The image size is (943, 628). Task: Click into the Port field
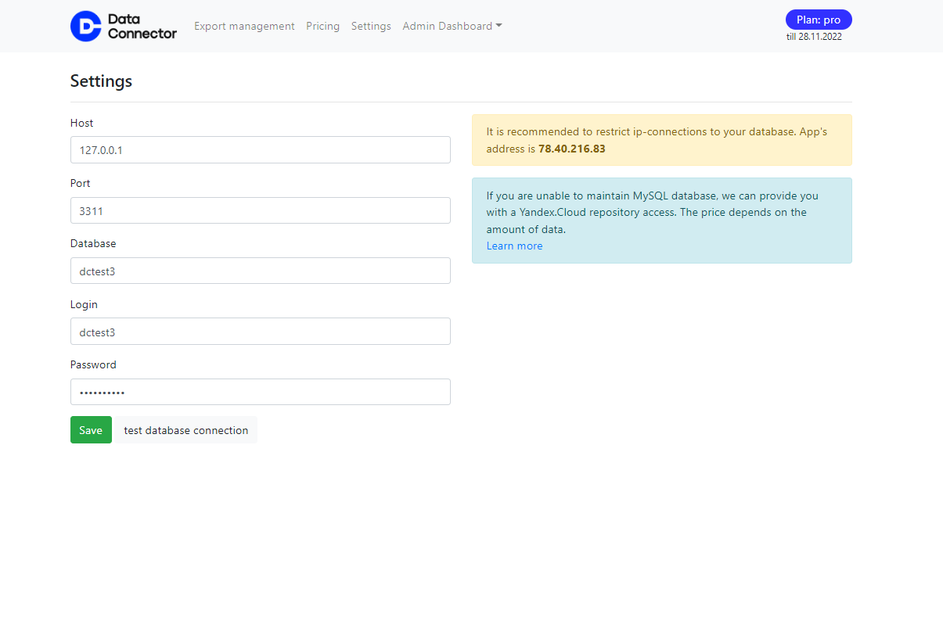pos(260,210)
